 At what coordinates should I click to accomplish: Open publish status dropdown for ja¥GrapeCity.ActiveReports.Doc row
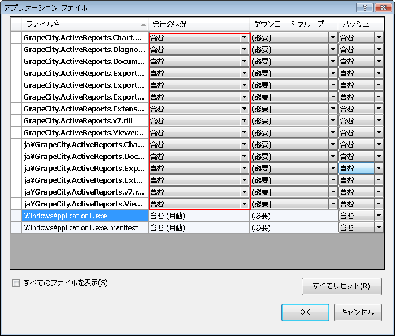[244, 156]
